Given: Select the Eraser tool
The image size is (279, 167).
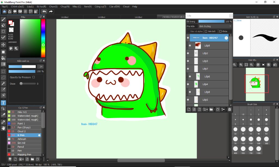Looking at the screenshot, I should tap(3, 25).
